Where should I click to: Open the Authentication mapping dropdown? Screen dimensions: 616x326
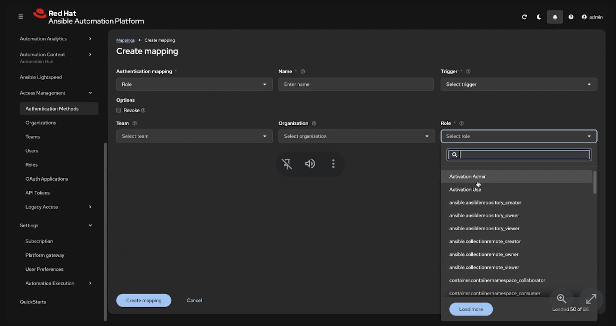tap(194, 84)
